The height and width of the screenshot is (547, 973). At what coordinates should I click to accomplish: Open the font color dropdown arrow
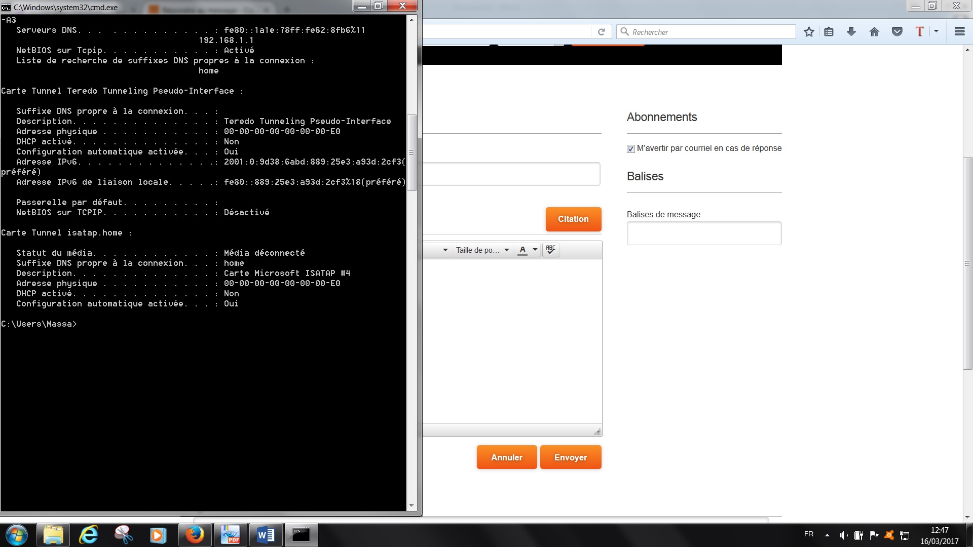coord(535,250)
